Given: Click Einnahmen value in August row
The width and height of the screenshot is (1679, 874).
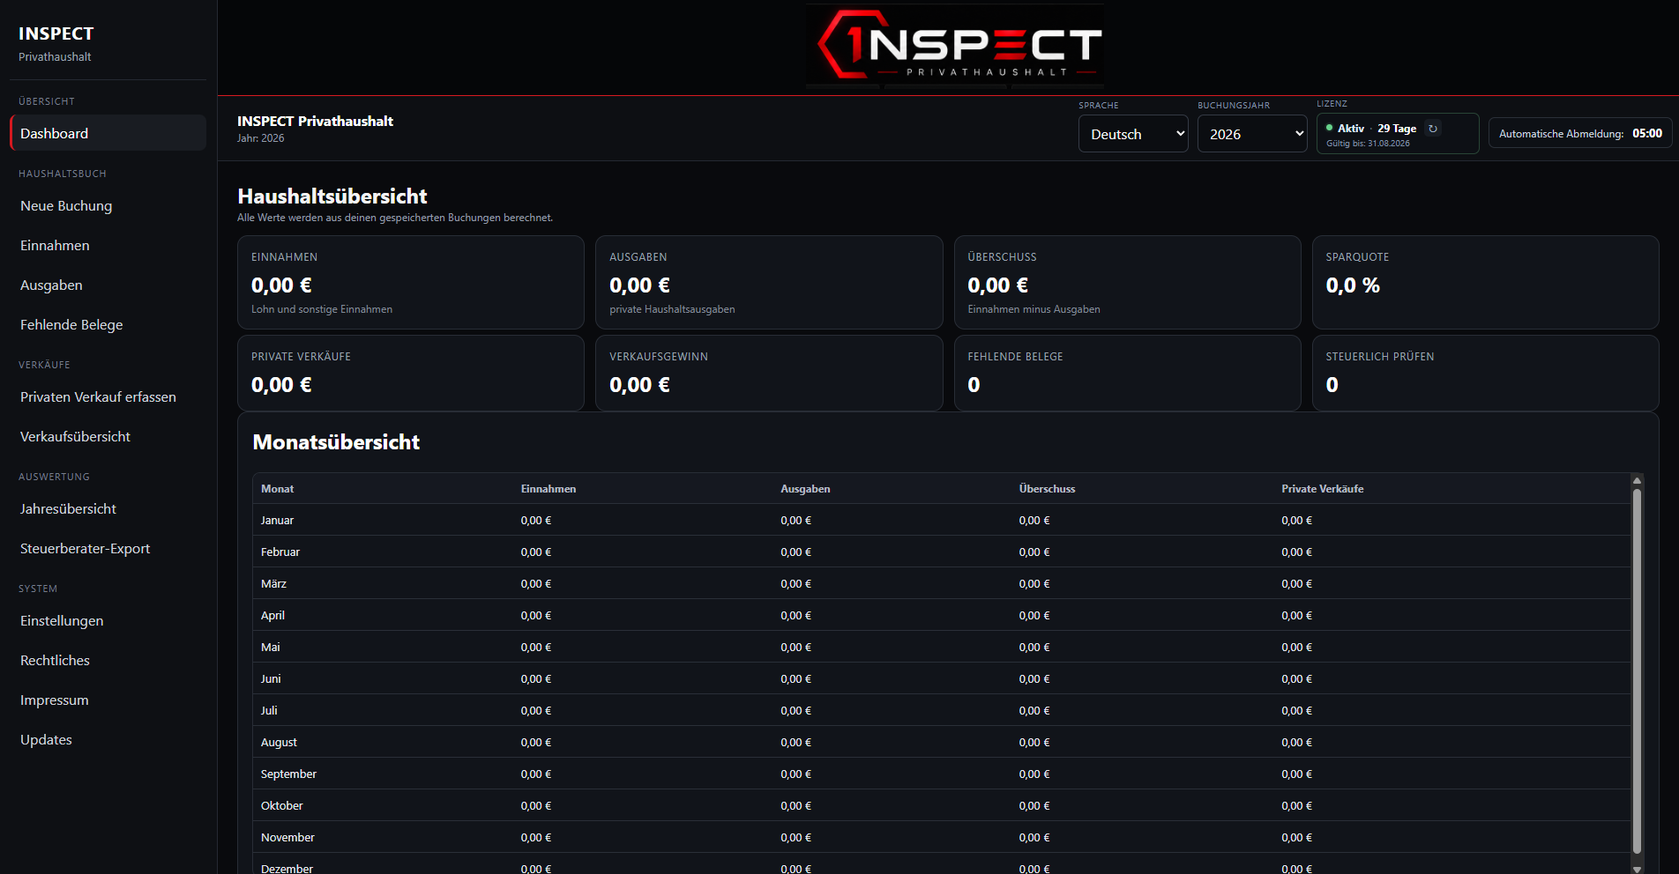Looking at the screenshot, I should click(535, 742).
